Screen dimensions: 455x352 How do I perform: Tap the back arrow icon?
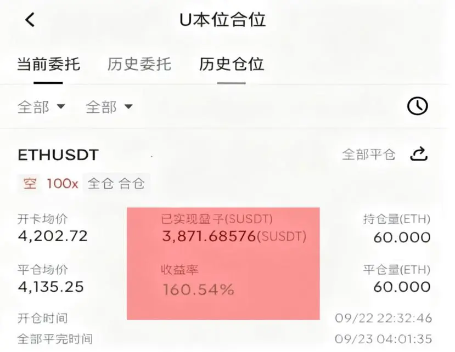click(x=30, y=20)
